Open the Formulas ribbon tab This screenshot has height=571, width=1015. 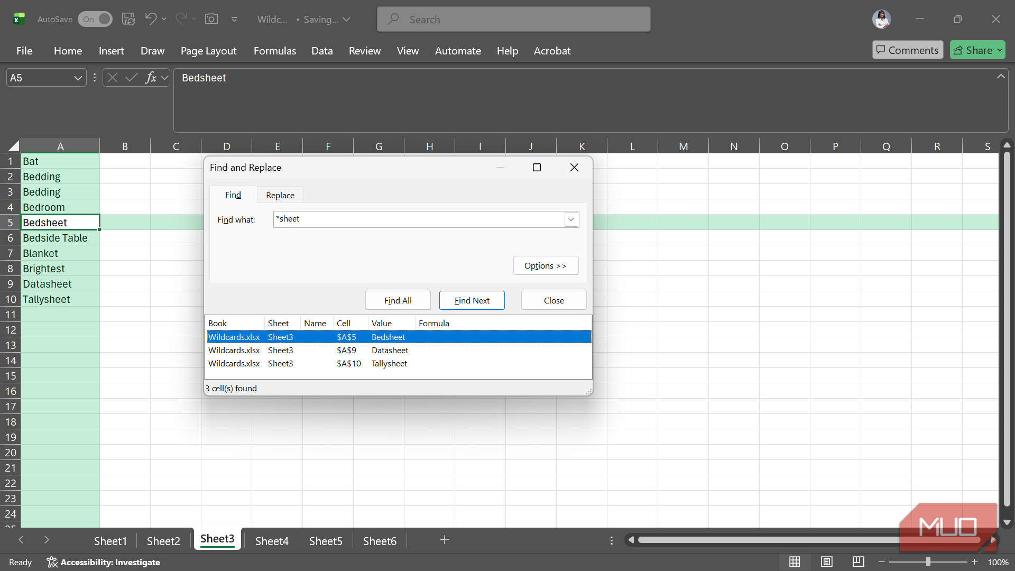[x=274, y=51]
